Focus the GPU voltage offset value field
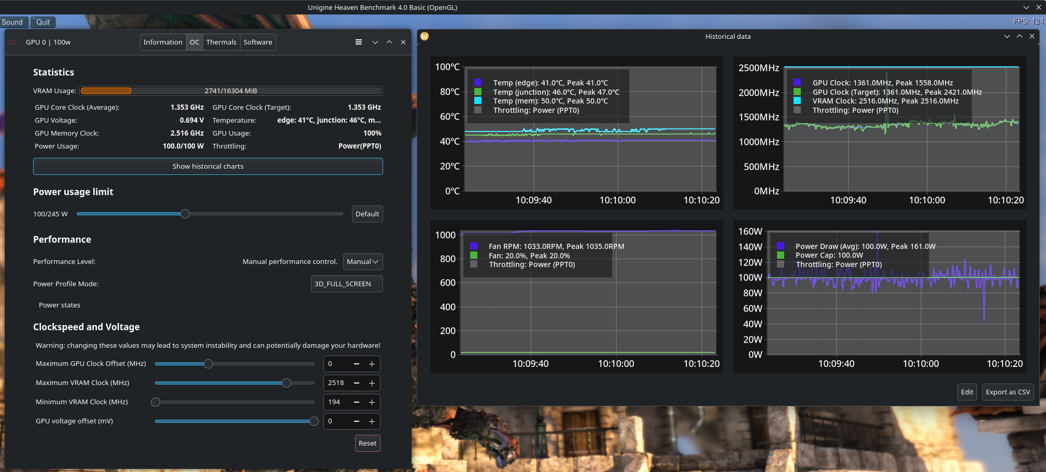Image resolution: width=1046 pixels, height=472 pixels. point(336,421)
